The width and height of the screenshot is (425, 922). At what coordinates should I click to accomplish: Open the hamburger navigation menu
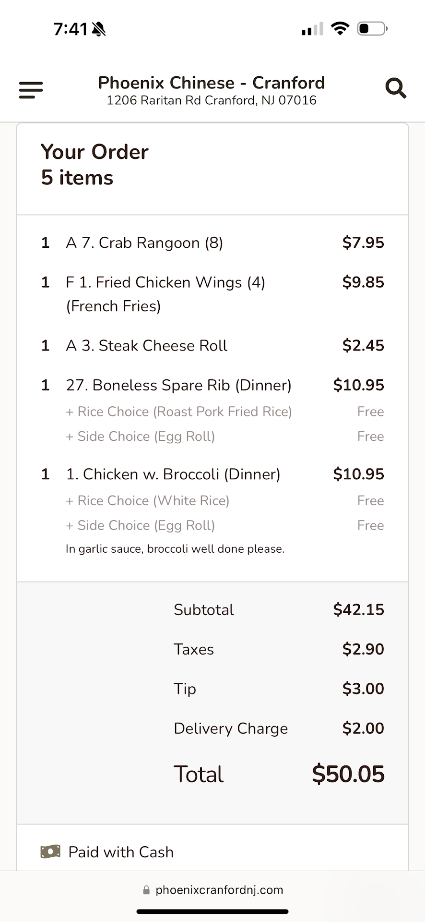click(x=31, y=90)
